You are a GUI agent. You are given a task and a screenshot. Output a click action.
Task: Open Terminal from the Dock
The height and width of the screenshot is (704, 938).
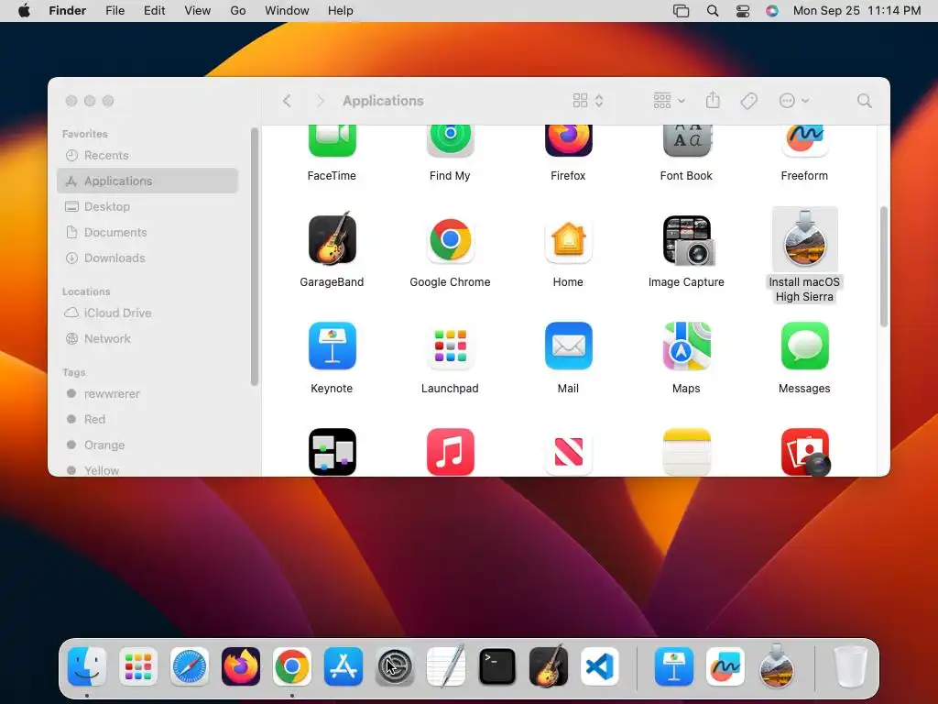tap(497, 666)
